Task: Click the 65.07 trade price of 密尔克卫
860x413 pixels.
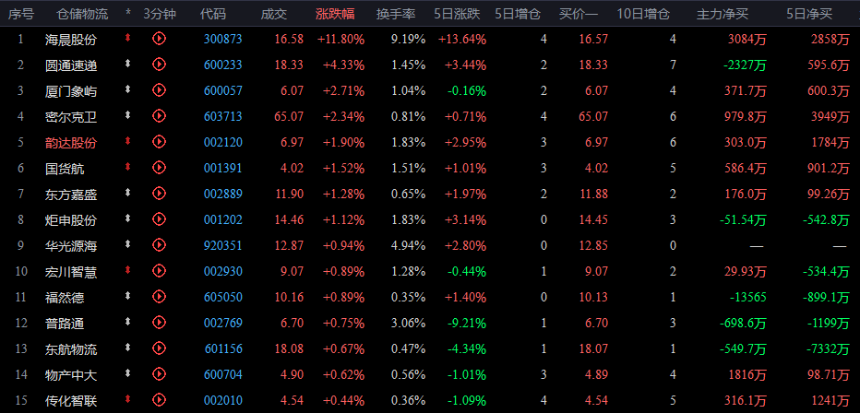Action: tap(289, 116)
